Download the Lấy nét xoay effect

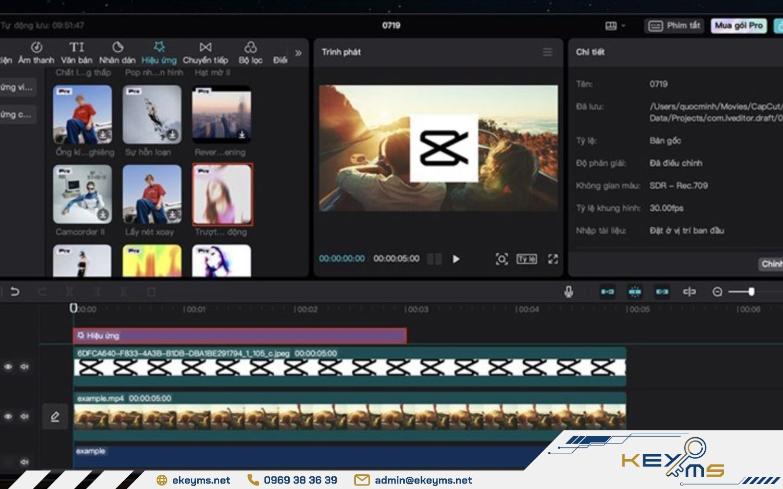click(172, 214)
